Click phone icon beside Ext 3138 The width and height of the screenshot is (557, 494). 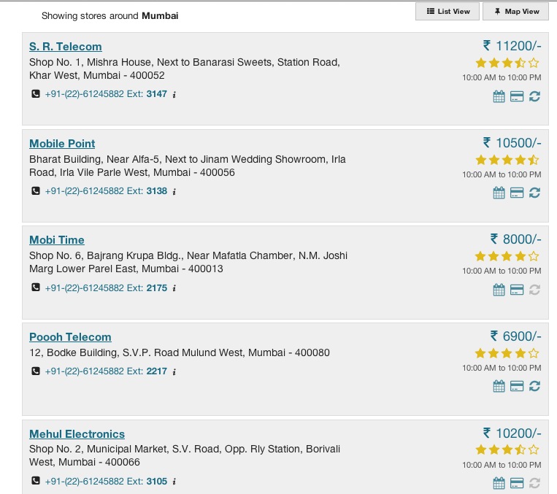coord(36,190)
